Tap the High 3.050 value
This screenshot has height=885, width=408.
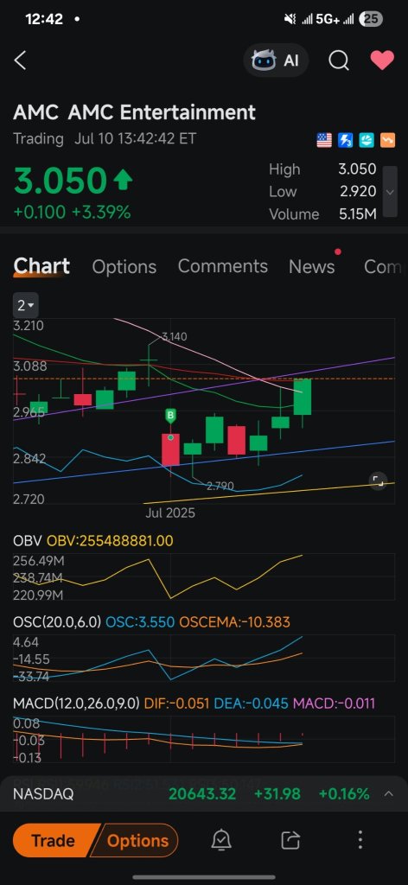coord(357,169)
